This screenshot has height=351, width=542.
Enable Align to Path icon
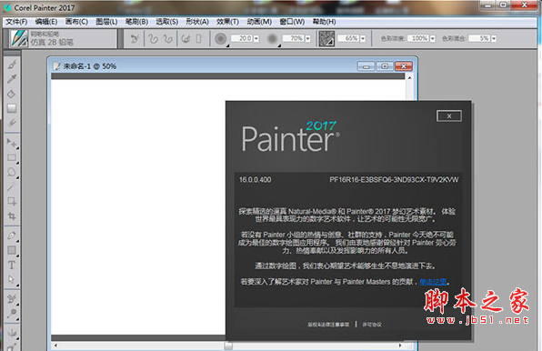click(x=186, y=38)
